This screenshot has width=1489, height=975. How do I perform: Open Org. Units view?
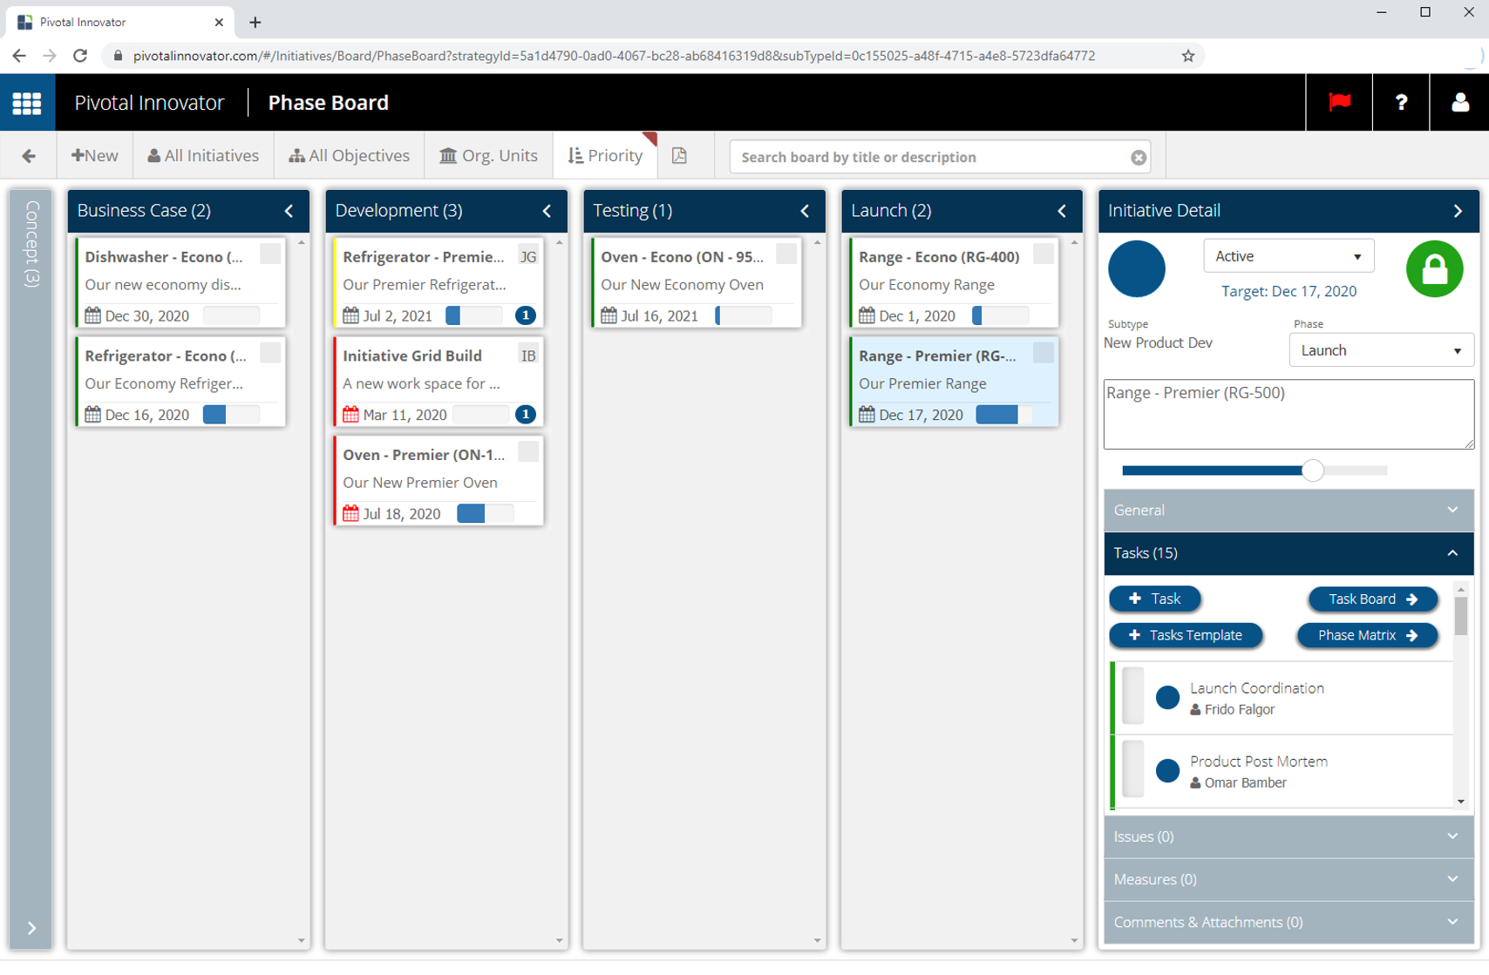point(488,156)
